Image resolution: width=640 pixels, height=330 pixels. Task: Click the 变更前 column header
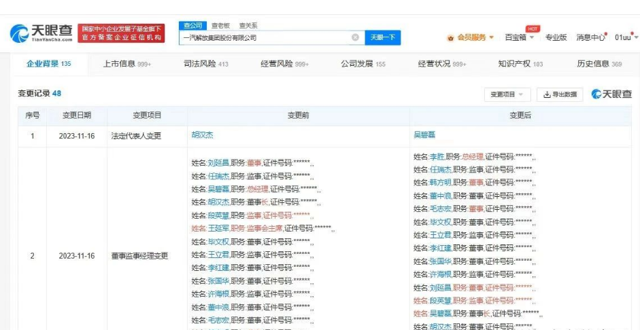coord(299,115)
